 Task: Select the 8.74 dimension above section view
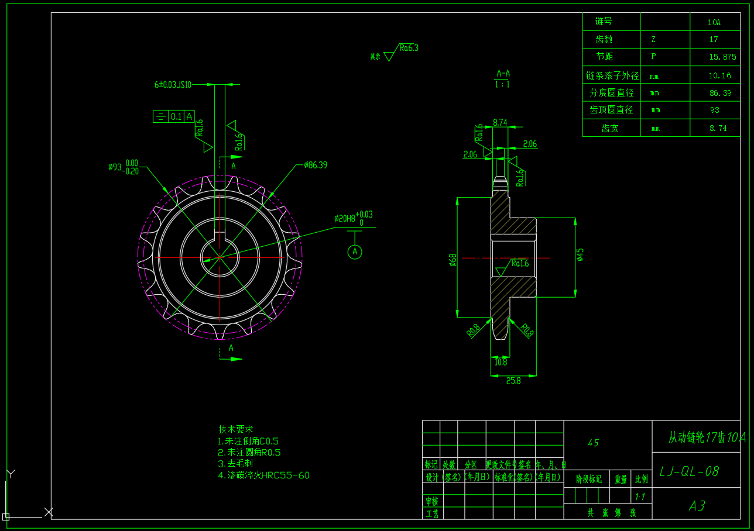tap(500, 123)
